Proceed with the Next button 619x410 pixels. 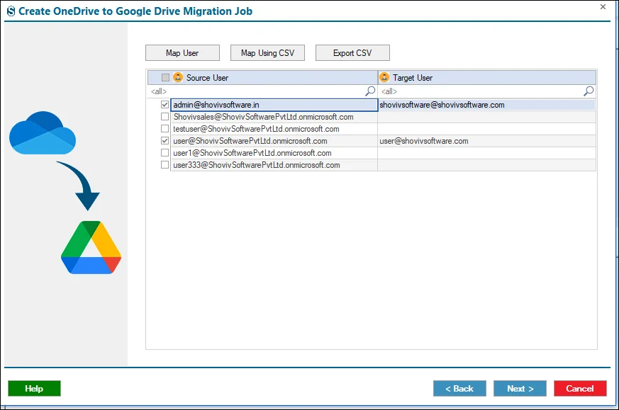pyautogui.click(x=520, y=388)
